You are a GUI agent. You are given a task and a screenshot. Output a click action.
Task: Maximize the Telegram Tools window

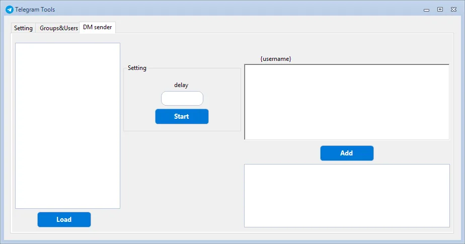[440, 9]
